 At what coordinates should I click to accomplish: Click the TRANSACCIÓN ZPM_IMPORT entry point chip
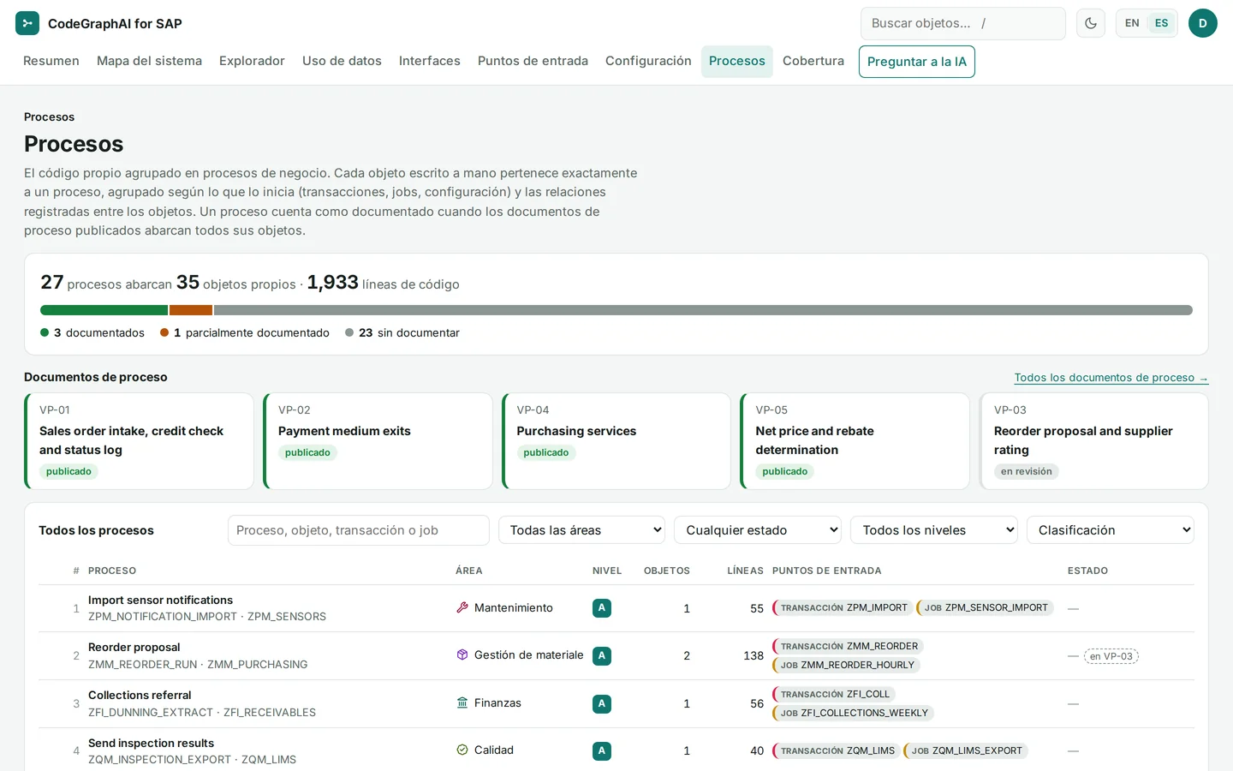coord(843,608)
